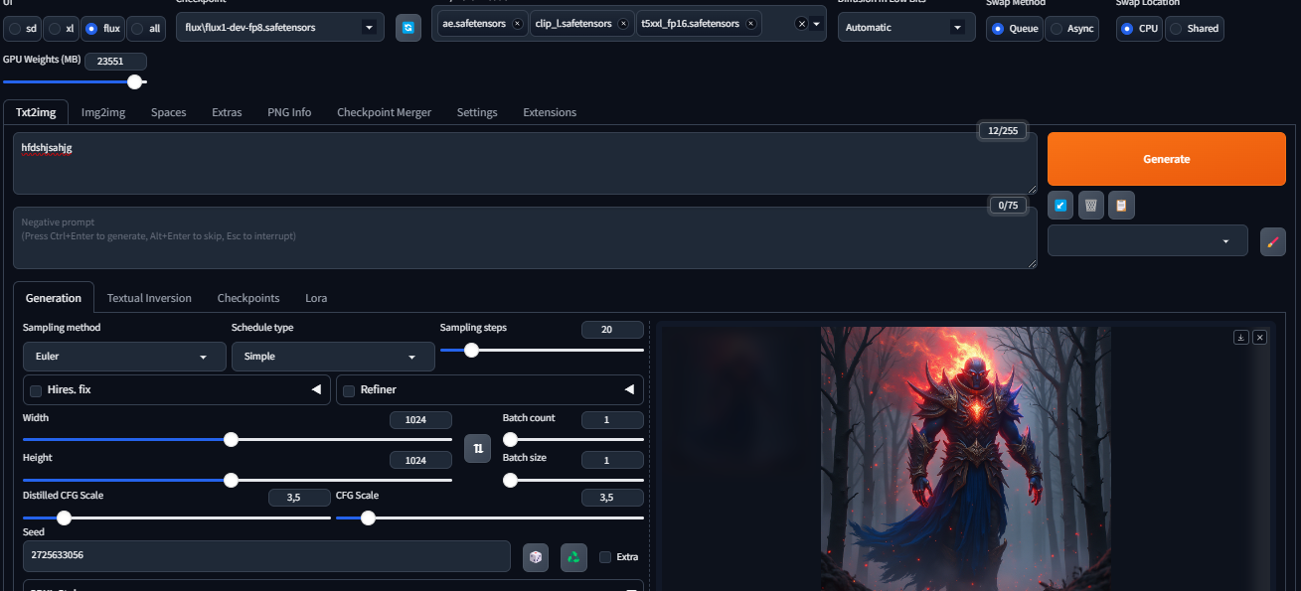
Task: Reuse last seed with the recycle icon
Action: point(573,557)
